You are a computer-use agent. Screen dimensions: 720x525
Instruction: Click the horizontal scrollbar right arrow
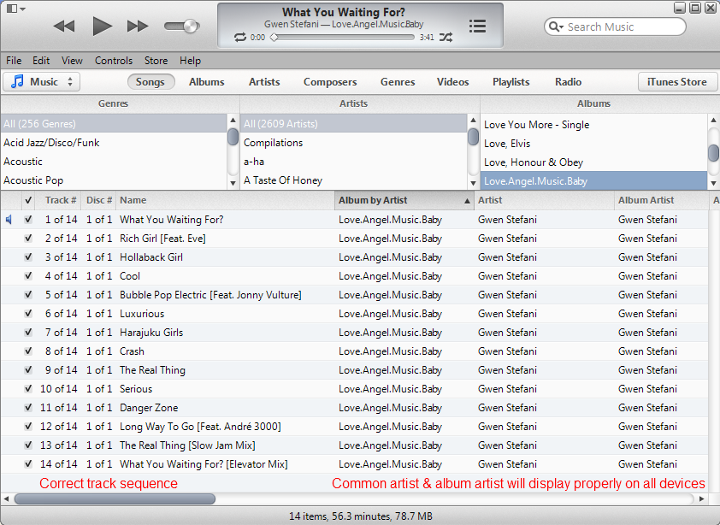(x=702, y=498)
